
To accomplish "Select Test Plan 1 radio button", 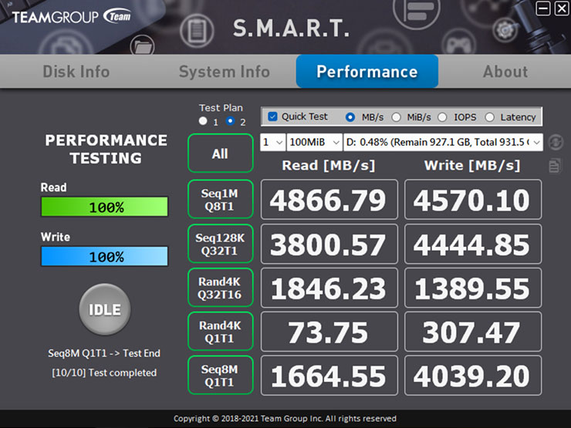I will click(203, 122).
